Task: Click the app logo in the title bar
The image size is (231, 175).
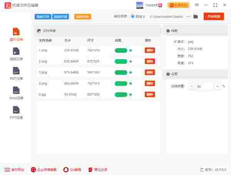Action: 8,5
